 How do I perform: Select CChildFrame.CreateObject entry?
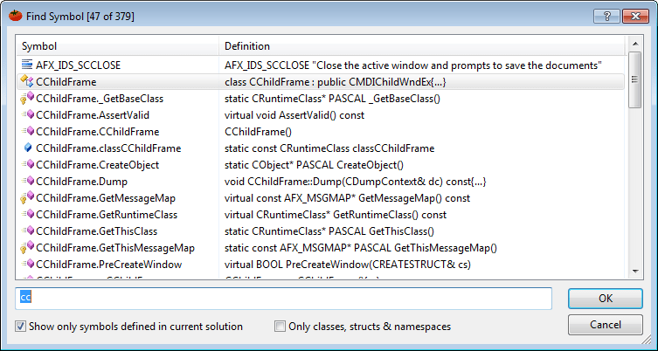tap(98, 165)
